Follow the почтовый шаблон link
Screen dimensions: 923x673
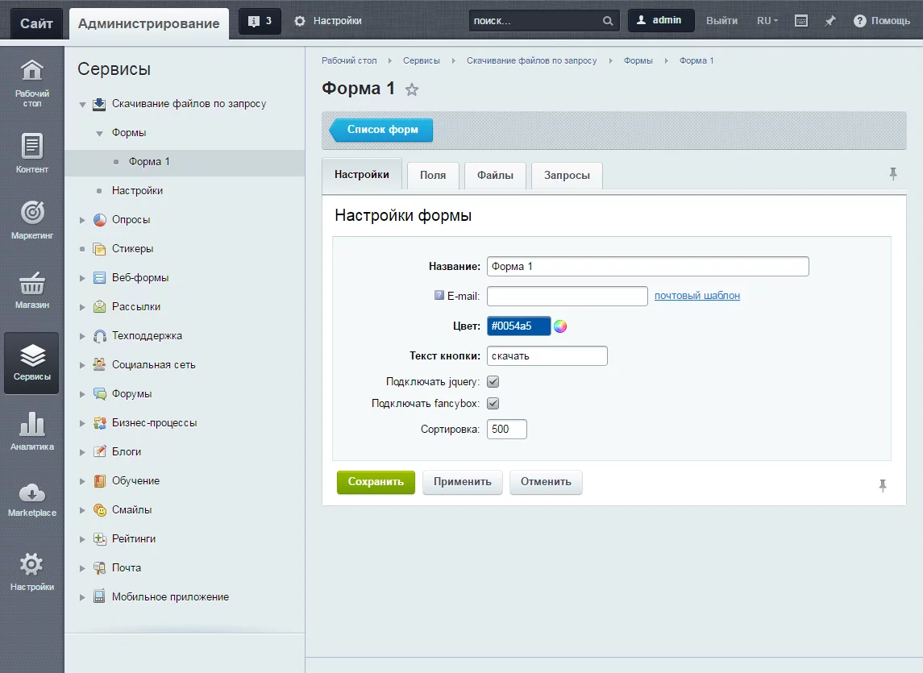[x=696, y=296]
